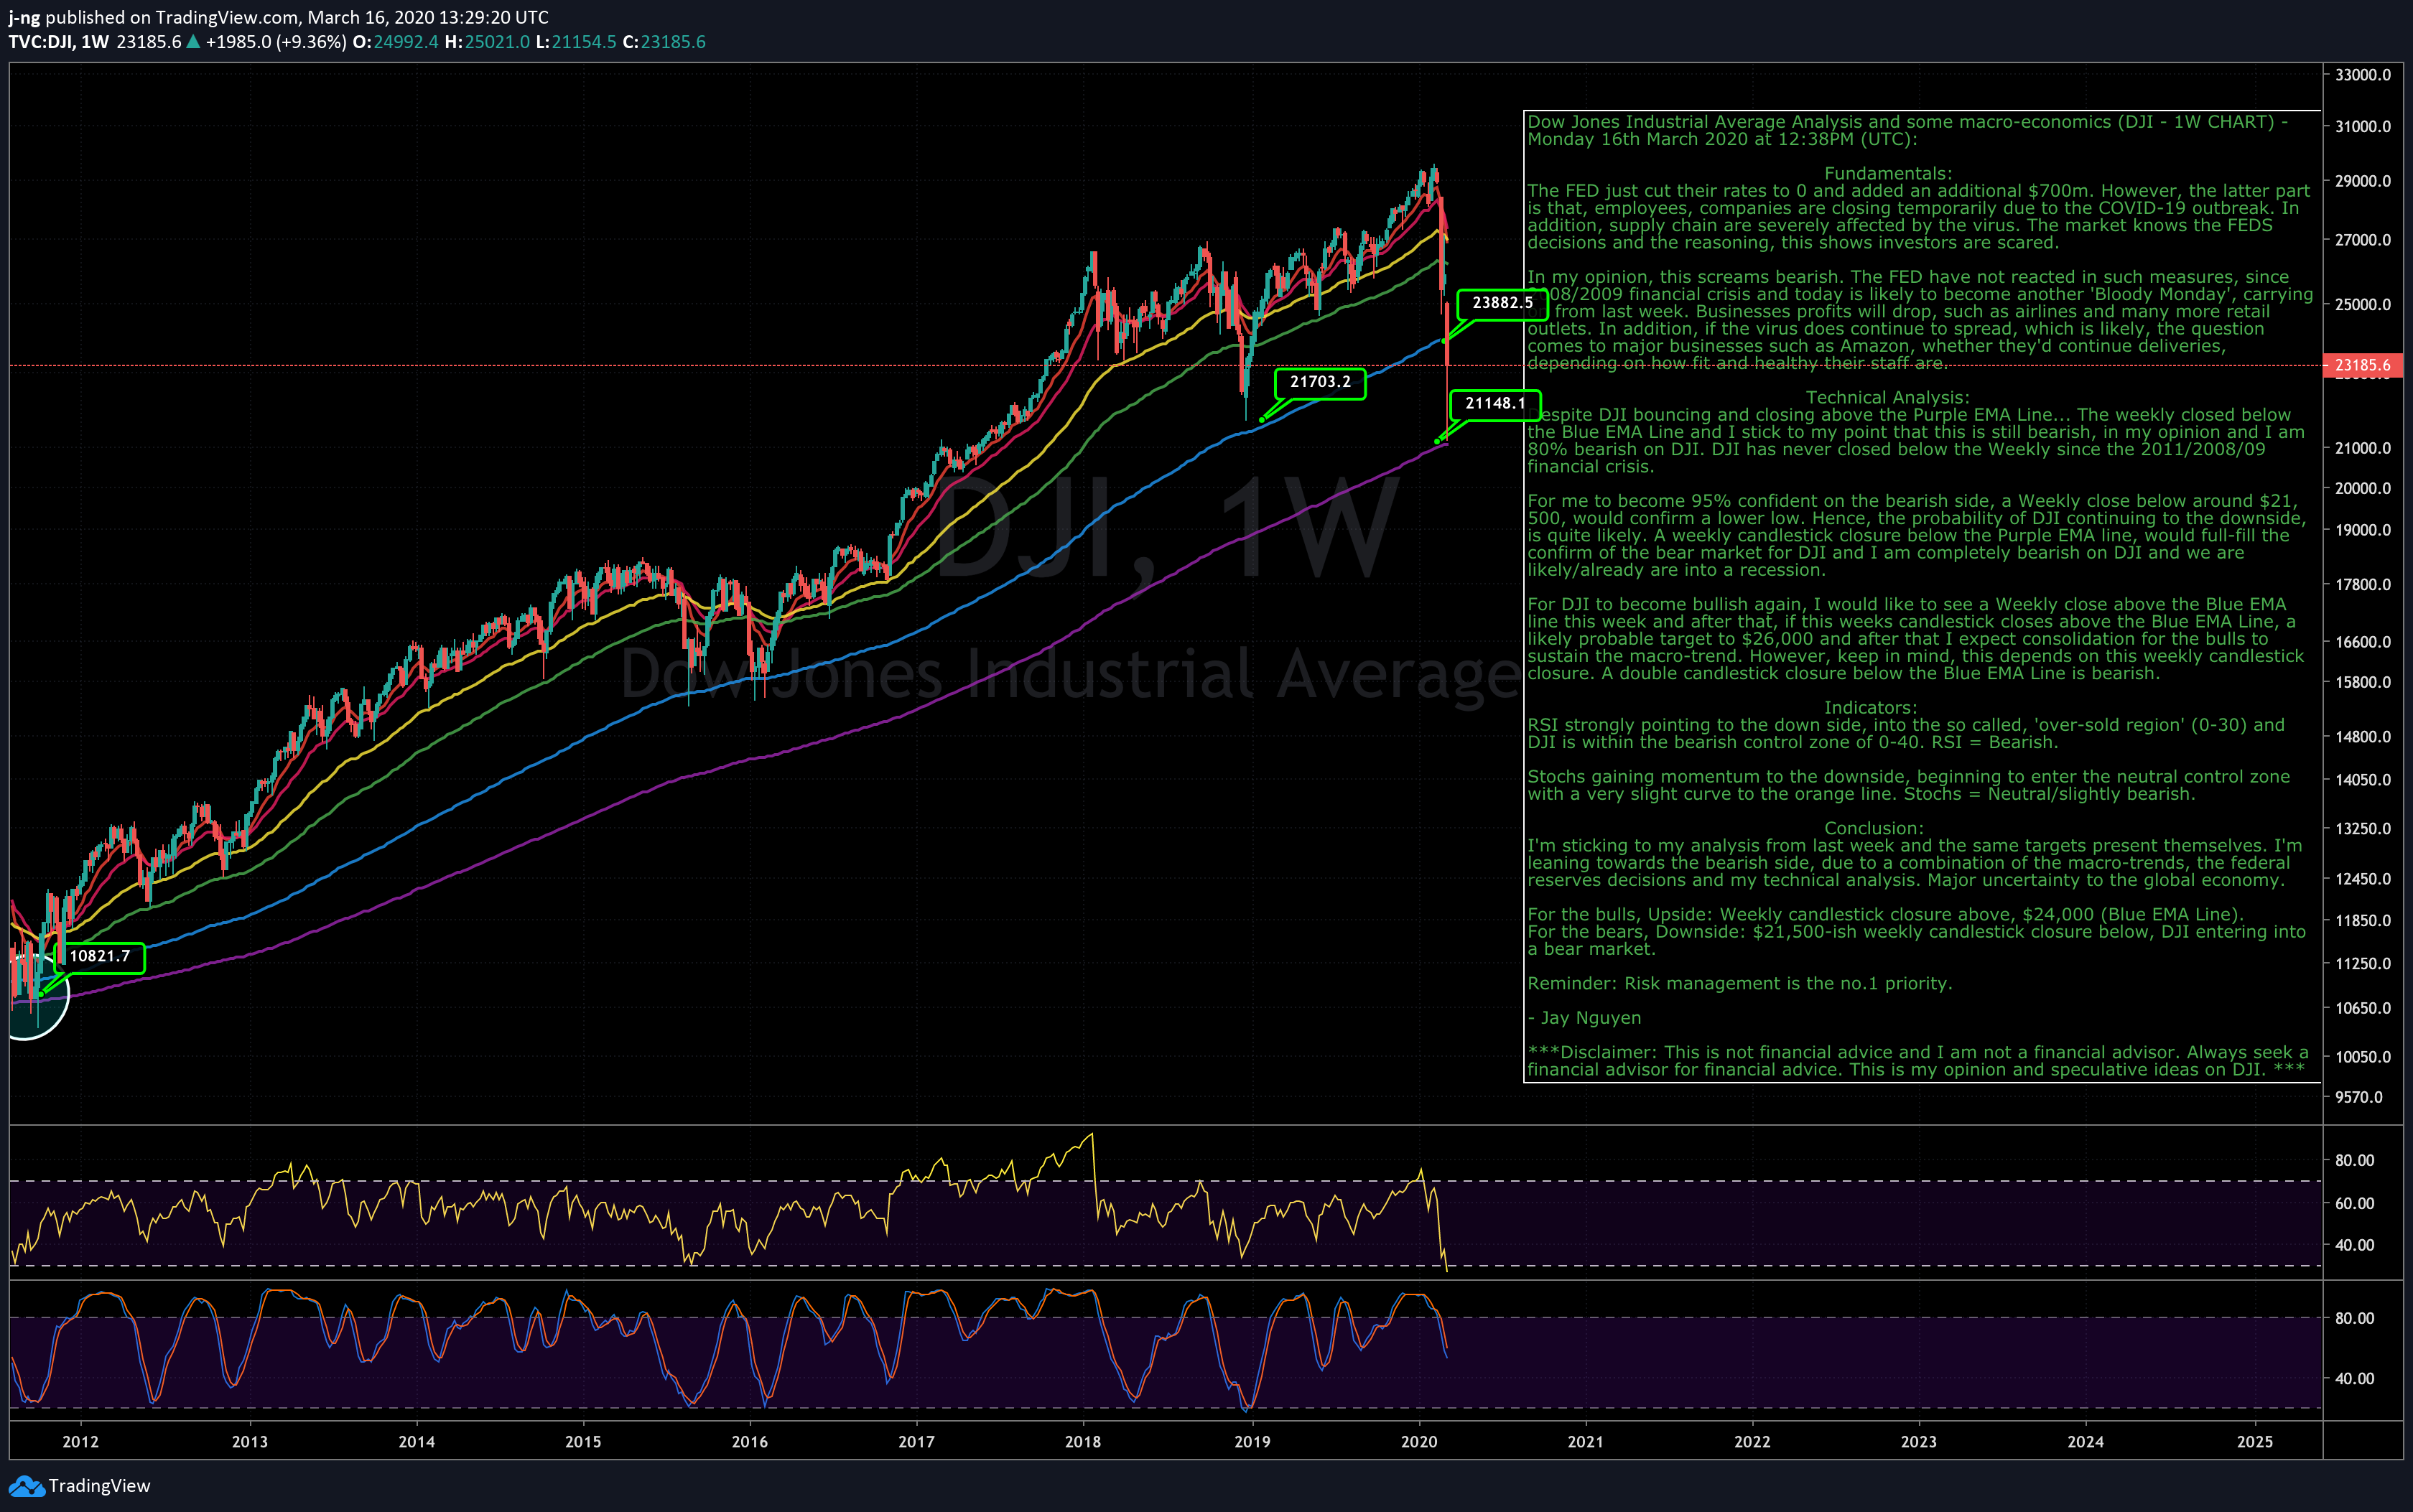Click the 12450.0 price axis label
Viewport: 2413px width, 1512px height.
2362,879
